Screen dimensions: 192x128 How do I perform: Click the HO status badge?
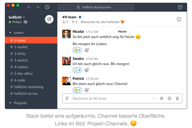pos(26,22)
